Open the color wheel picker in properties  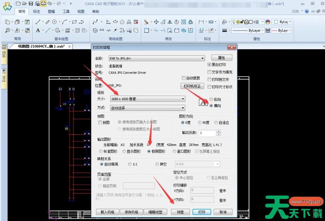click(268, 22)
